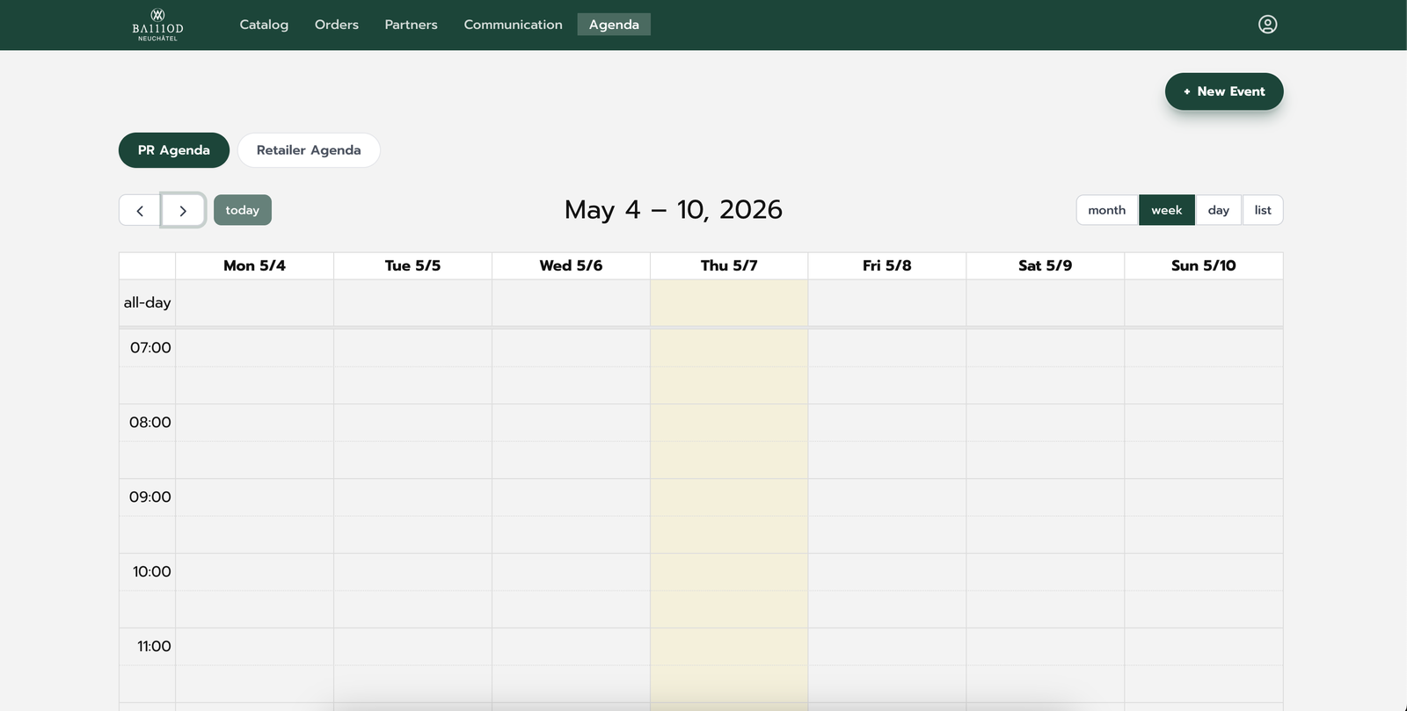Image resolution: width=1407 pixels, height=711 pixels.
Task: Go to previous week with left chevron
Action: pyautogui.click(x=140, y=210)
